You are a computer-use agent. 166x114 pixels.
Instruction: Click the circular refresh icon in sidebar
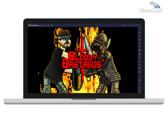pyautogui.click(x=140, y=72)
